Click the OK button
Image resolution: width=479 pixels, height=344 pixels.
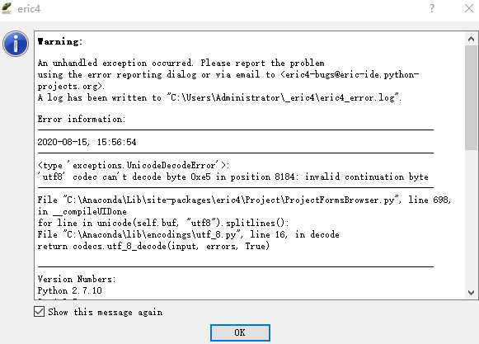tap(240, 332)
